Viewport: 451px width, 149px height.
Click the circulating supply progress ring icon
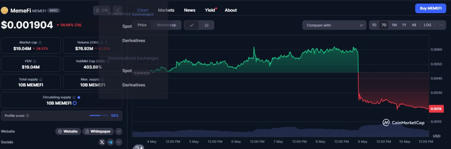pyautogui.click(x=75, y=103)
